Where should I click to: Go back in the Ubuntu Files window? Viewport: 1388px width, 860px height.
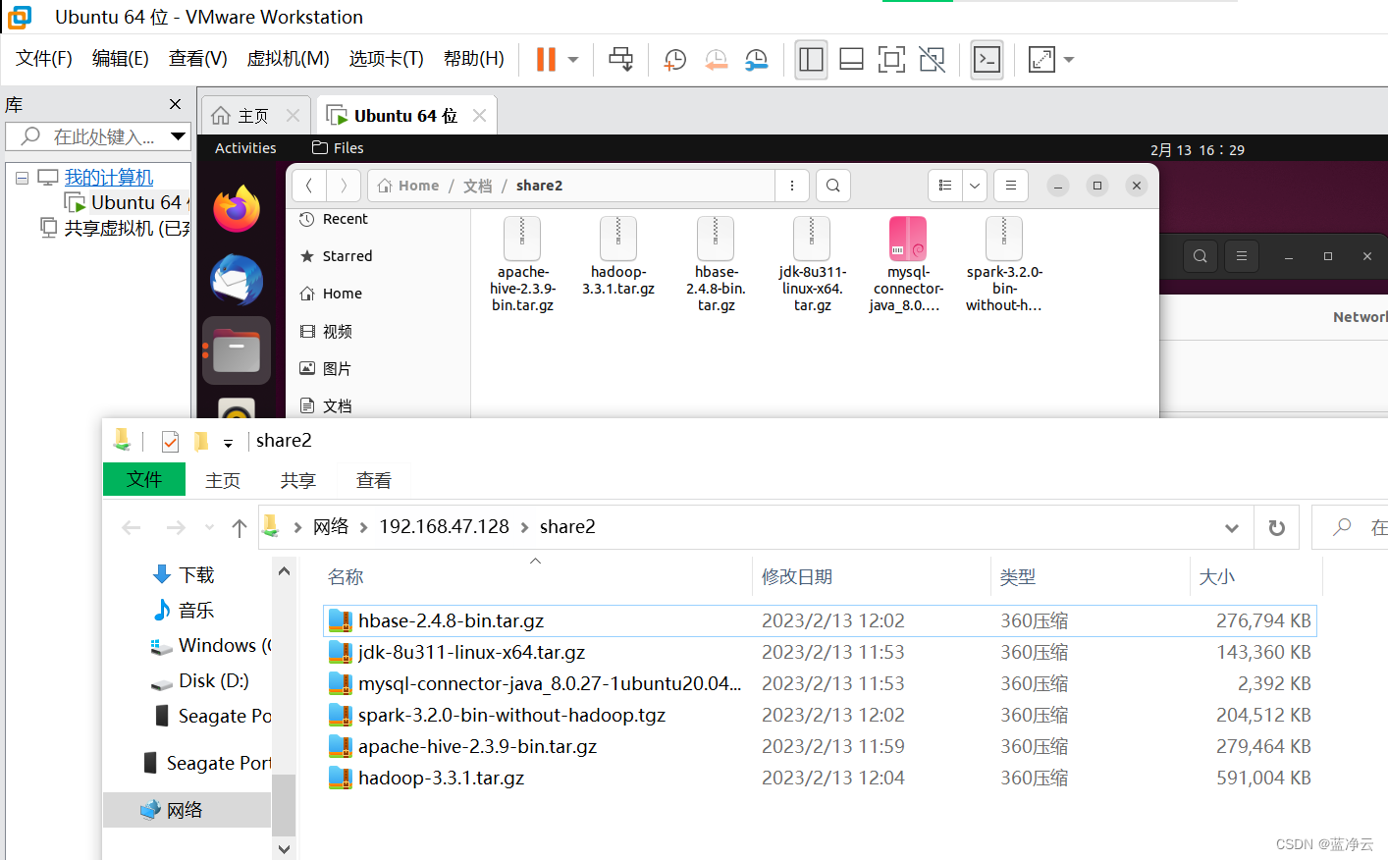coord(309,186)
